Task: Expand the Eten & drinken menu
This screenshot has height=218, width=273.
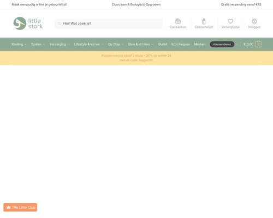Action: point(141,44)
